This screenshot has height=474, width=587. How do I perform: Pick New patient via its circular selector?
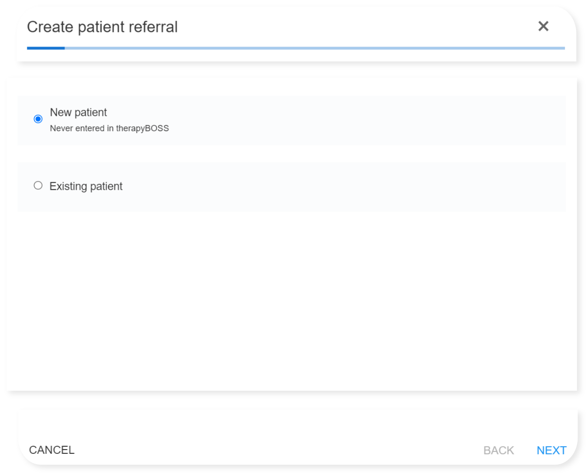38,119
